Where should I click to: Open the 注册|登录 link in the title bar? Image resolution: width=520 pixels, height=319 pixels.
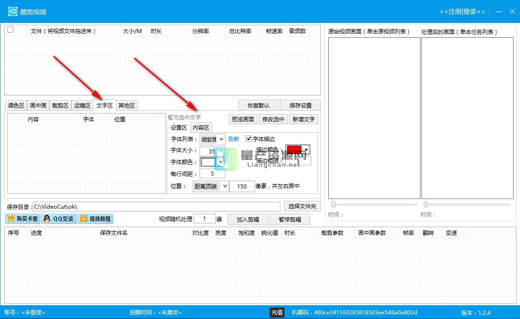(x=462, y=11)
